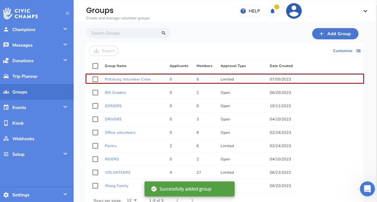This screenshot has width=377, height=202.
Task: Navigate to Webhooks in sidebar
Action: click(23, 139)
